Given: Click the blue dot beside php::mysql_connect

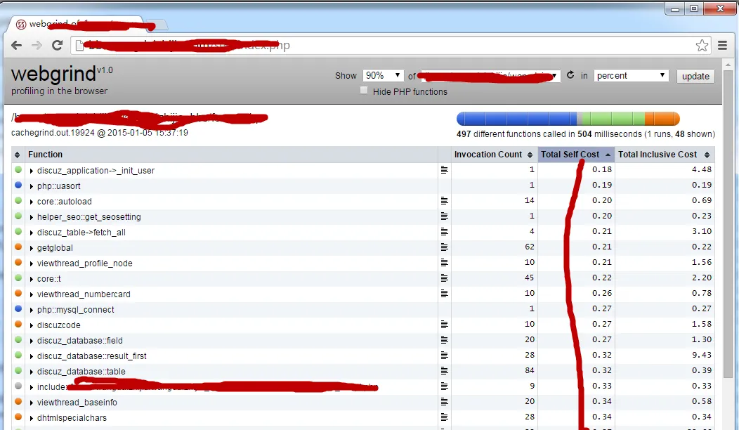Looking at the screenshot, I should [x=18, y=309].
